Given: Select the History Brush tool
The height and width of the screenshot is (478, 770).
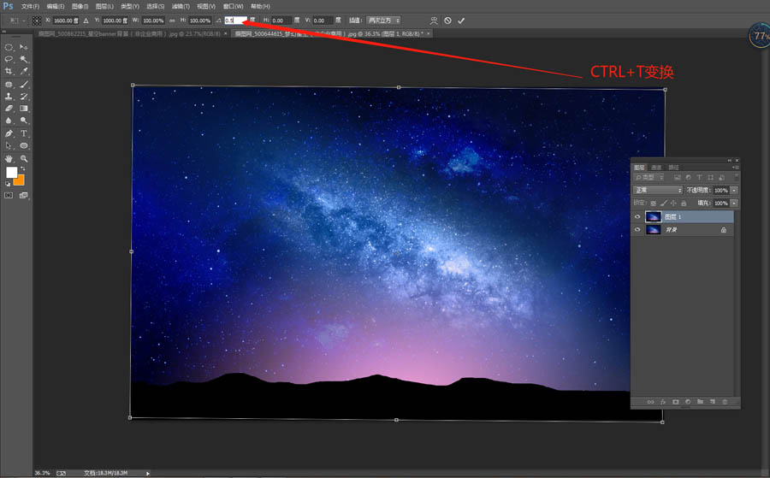Looking at the screenshot, I should coord(24,97).
